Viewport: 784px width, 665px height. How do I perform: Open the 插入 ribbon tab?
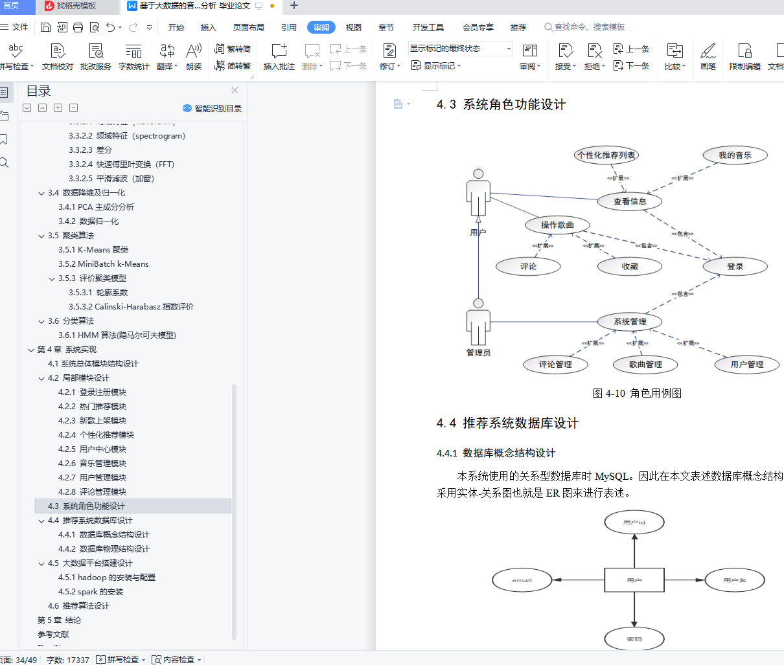(209, 27)
